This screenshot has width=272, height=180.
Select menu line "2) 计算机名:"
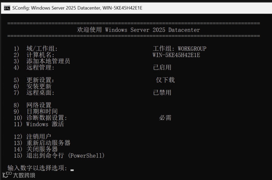point(34,55)
